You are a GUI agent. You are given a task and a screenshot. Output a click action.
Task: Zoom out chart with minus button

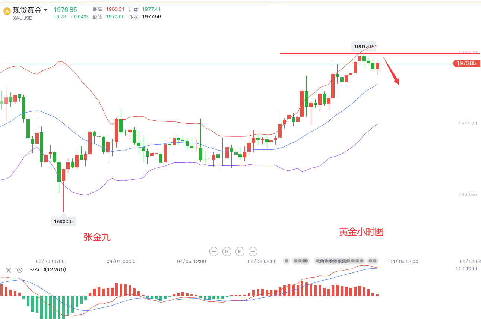pyautogui.click(x=214, y=252)
